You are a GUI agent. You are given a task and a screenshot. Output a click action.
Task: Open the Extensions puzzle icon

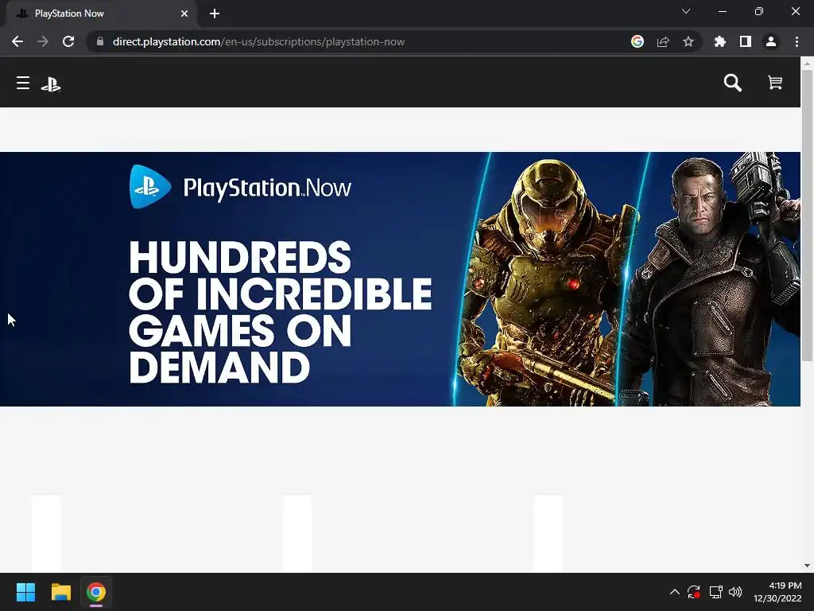click(720, 41)
